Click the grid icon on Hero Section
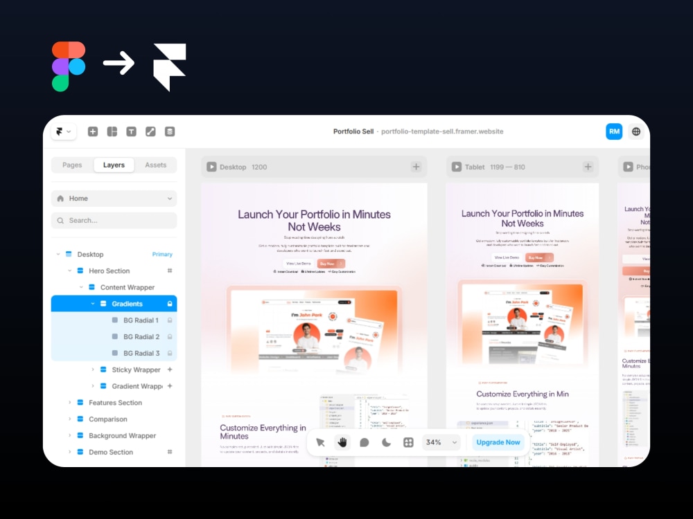Viewport: 693px width, 519px height. click(x=170, y=271)
